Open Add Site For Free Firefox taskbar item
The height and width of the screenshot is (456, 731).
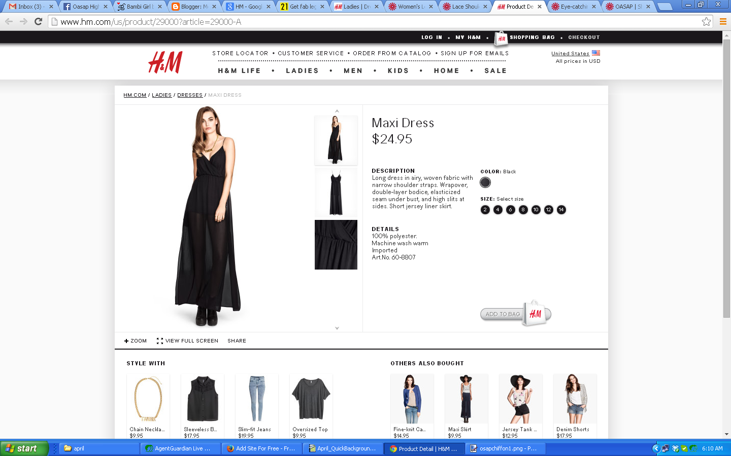262,448
